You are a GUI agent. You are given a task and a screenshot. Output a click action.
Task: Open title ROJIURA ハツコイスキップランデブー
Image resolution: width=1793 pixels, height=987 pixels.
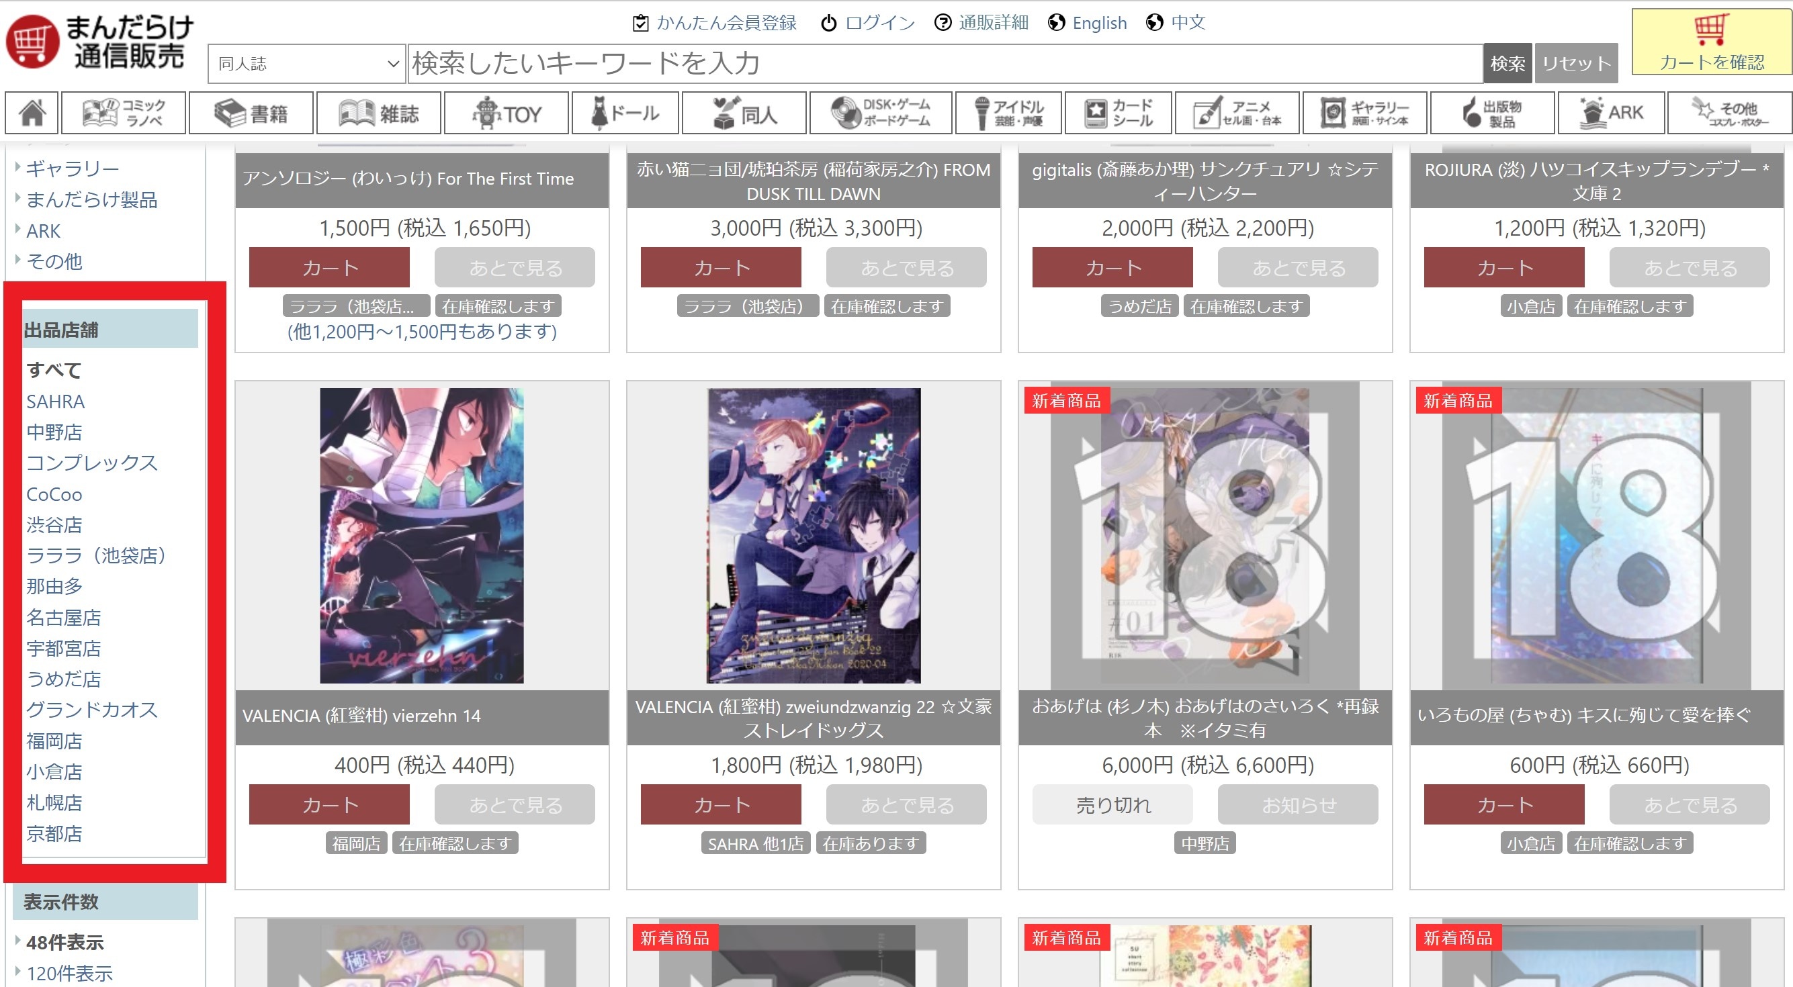point(1597,181)
